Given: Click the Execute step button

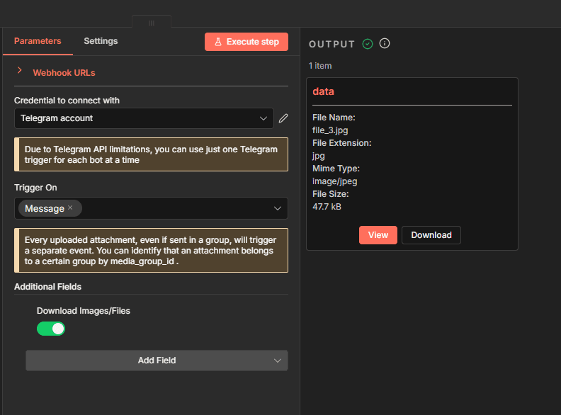Looking at the screenshot, I should pyautogui.click(x=246, y=42).
